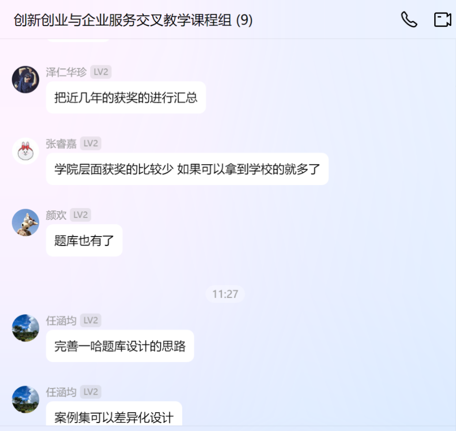The width and height of the screenshot is (456, 431).
Task: Select message 题库也有了
Action: tap(84, 240)
